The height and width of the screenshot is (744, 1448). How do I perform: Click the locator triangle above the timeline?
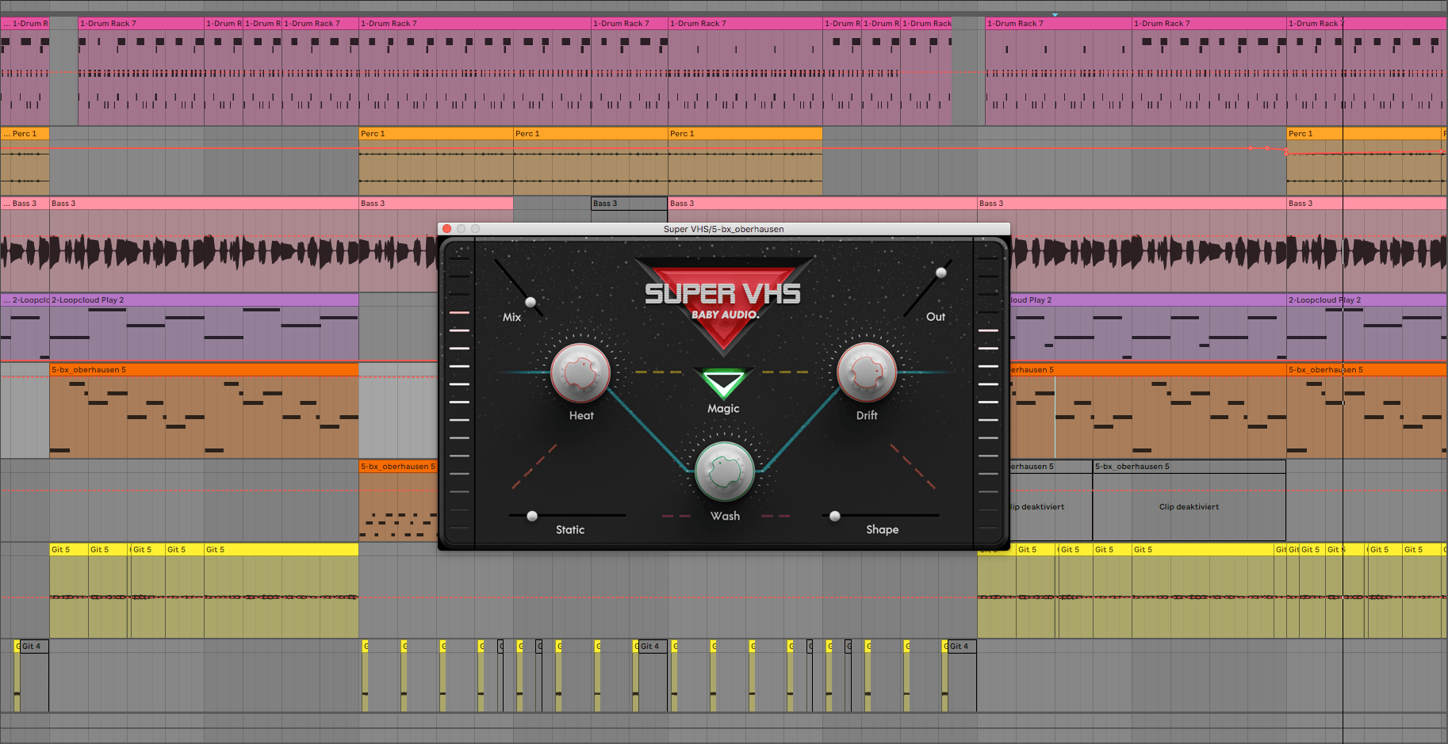coord(1055,13)
